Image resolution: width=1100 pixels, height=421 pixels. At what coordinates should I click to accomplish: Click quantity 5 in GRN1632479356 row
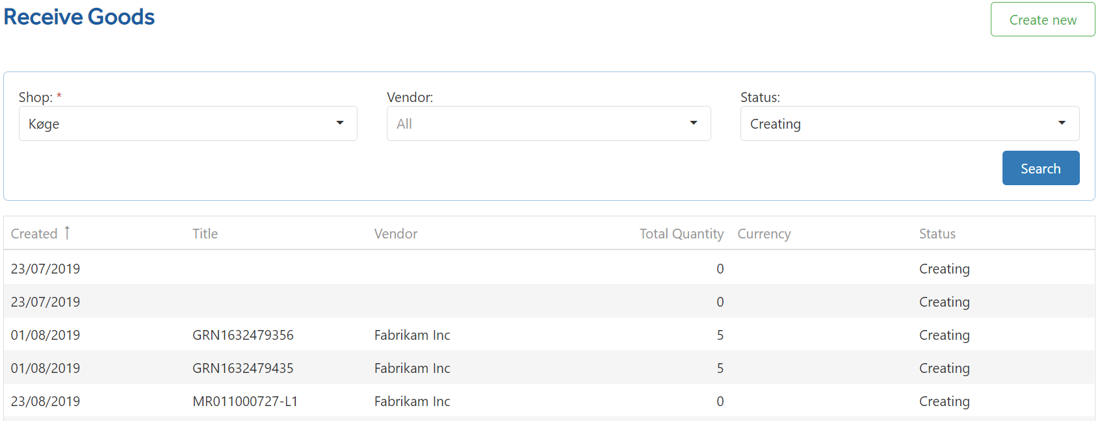(x=720, y=335)
